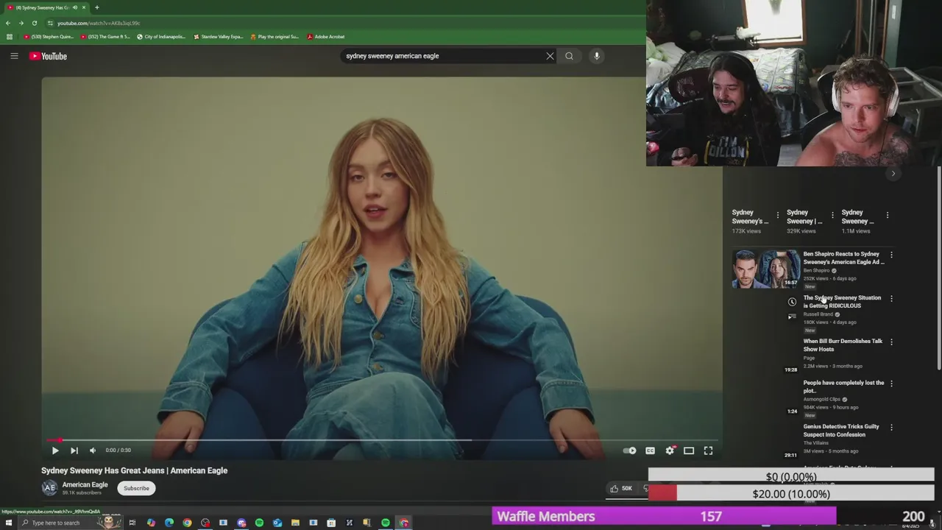This screenshot has height=530, width=942.
Task: Reload the YouTube page
Action: coord(34,23)
